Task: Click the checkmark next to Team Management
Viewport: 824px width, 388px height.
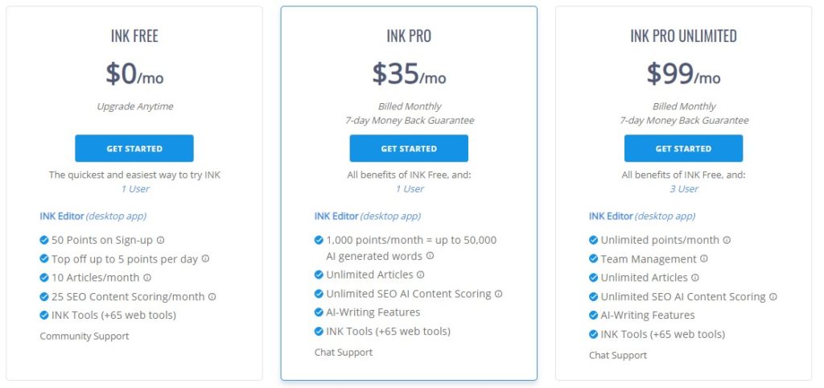Action: (593, 258)
